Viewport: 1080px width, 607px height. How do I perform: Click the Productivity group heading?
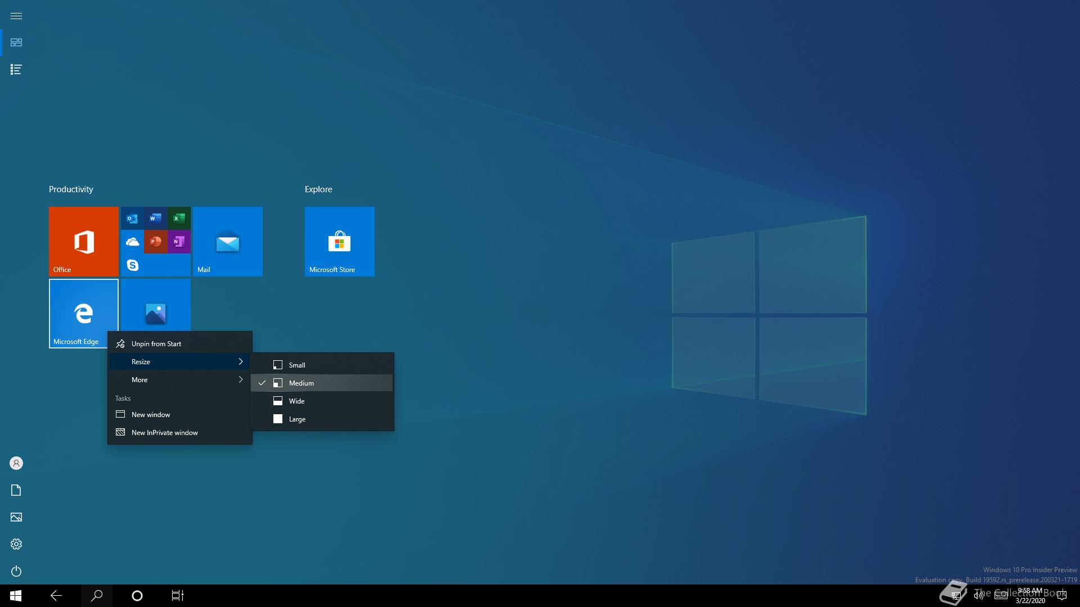coord(71,189)
